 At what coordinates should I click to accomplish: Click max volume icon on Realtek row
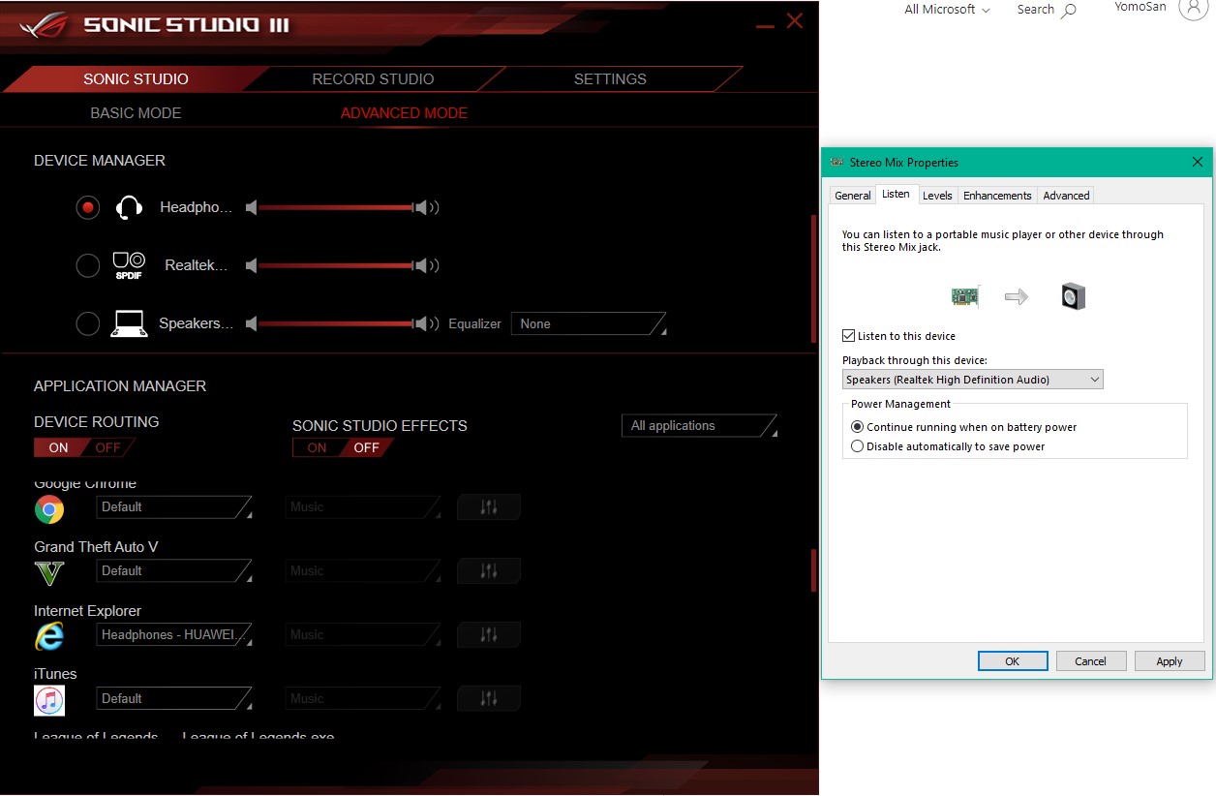tap(426, 265)
